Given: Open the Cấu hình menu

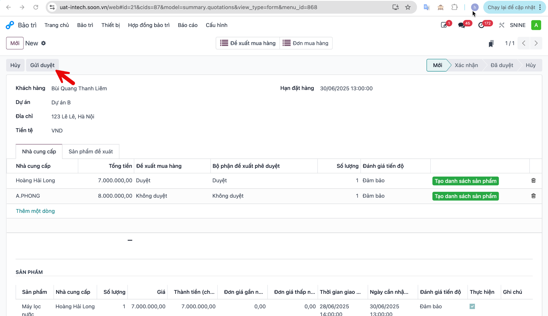Looking at the screenshot, I should coord(216,25).
